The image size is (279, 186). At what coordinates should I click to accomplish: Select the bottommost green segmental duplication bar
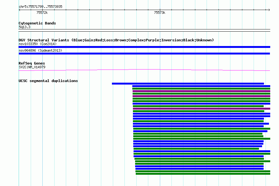(x=203, y=174)
